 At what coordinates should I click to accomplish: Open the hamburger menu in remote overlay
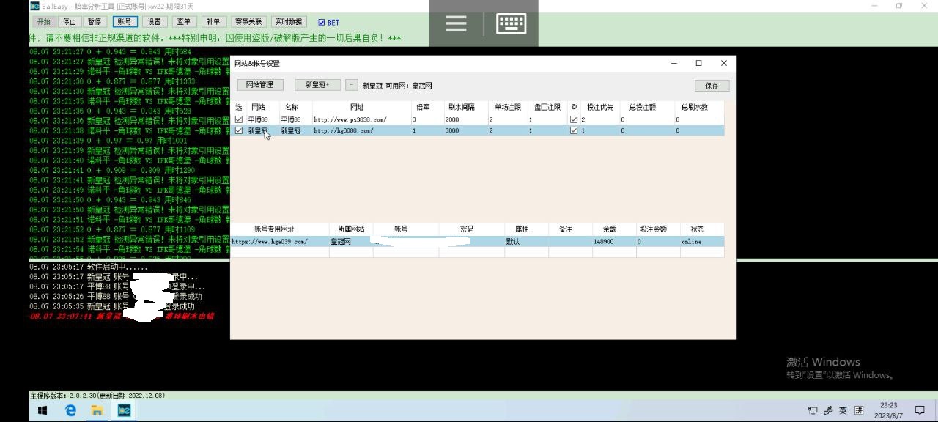tap(456, 23)
